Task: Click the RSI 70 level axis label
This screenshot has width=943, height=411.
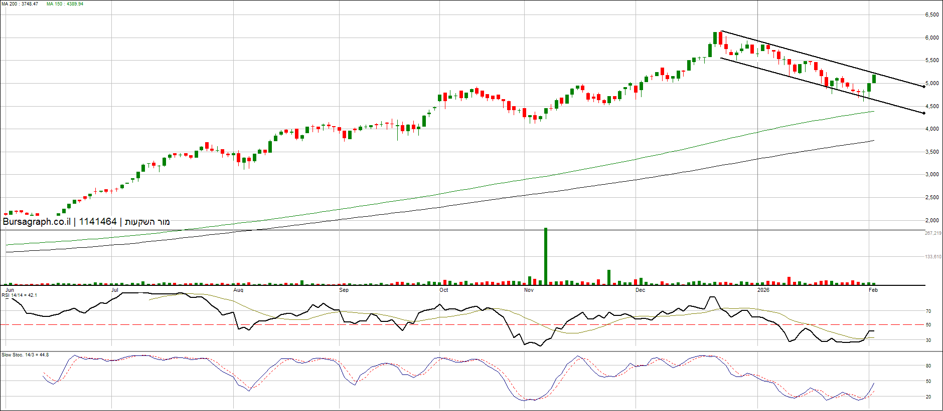Action: [x=928, y=311]
